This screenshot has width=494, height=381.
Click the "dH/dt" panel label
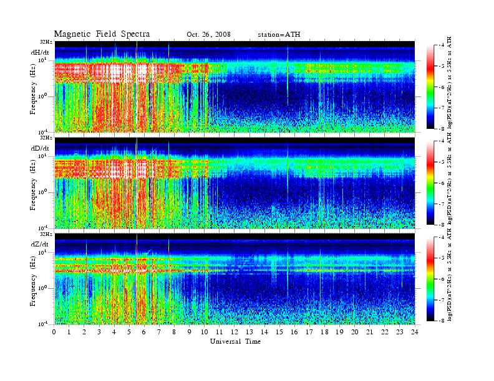40,52
